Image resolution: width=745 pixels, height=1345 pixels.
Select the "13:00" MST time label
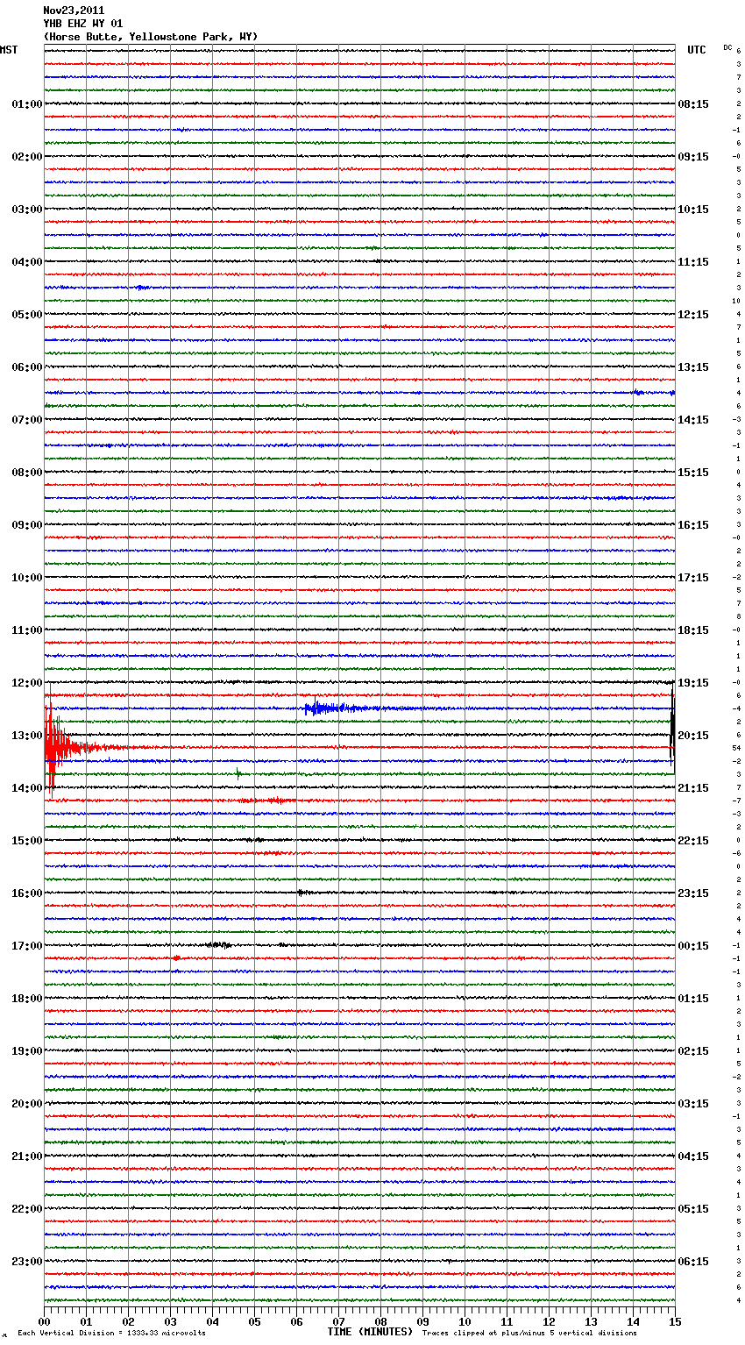(x=27, y=736)
